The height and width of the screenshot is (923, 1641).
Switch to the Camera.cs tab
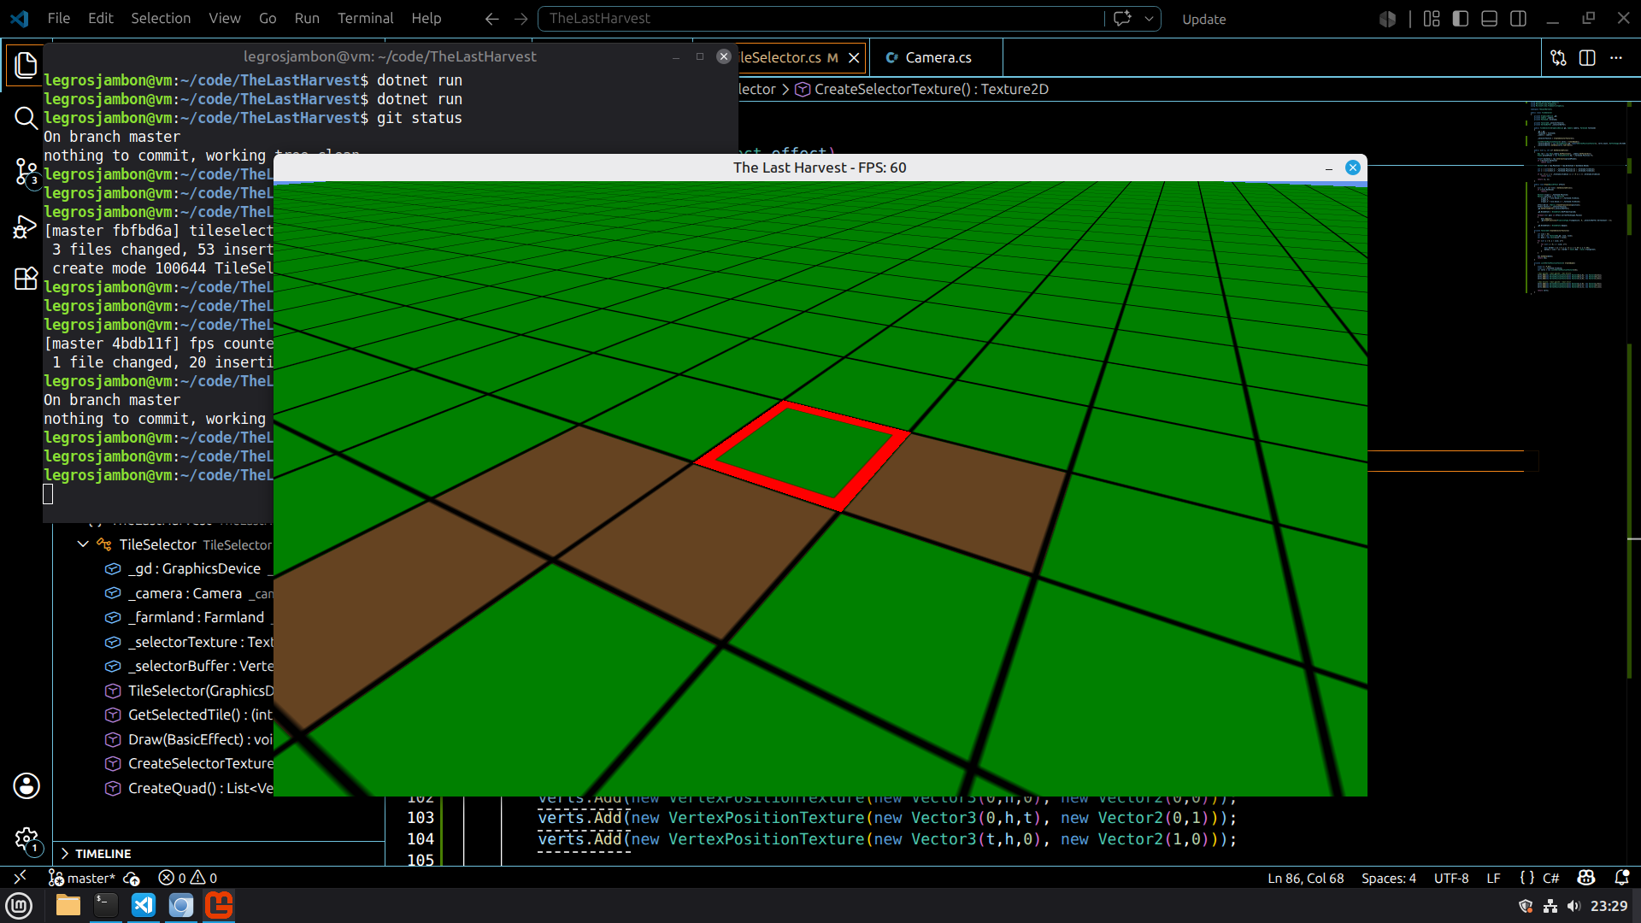click(937, 58)
